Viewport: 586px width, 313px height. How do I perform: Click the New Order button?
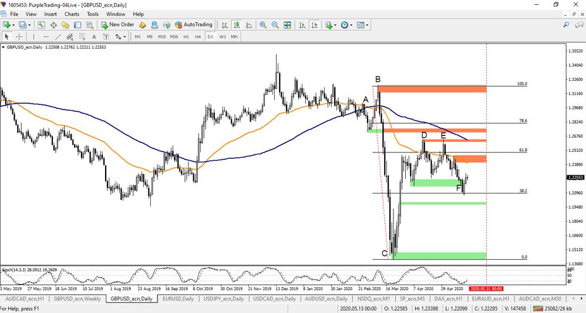(117, 25)
